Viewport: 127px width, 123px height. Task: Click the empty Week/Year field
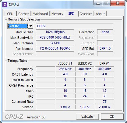pos(105,54)
